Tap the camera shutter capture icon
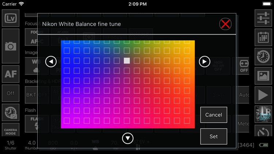This screenshot has width=274, height=154. point(11,46)
